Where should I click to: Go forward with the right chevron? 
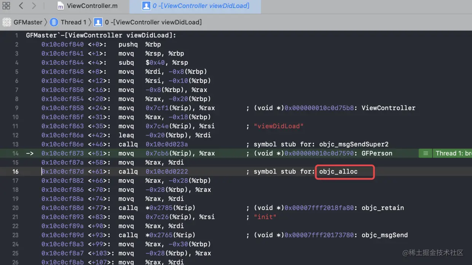pos(34,6)
